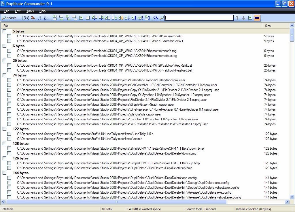Click the toolbar search text field
Image resolution: width=295 pixels, height=212 pixels.
(199, 18)
